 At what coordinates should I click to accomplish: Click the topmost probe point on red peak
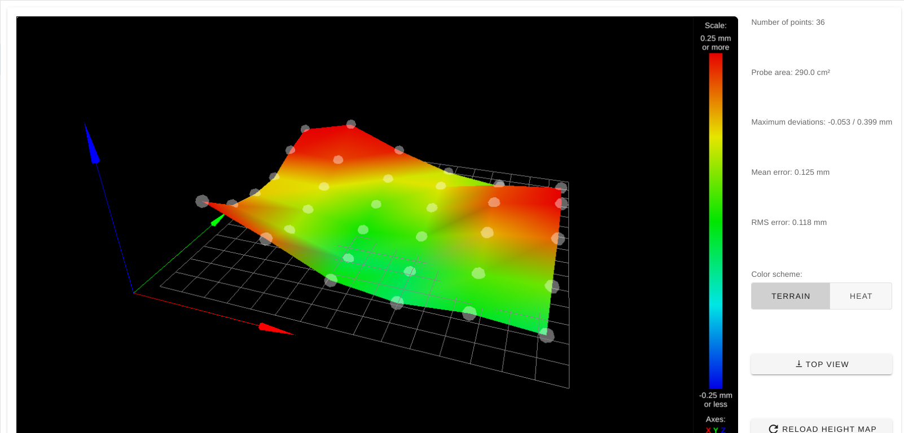tap(351, 124)
